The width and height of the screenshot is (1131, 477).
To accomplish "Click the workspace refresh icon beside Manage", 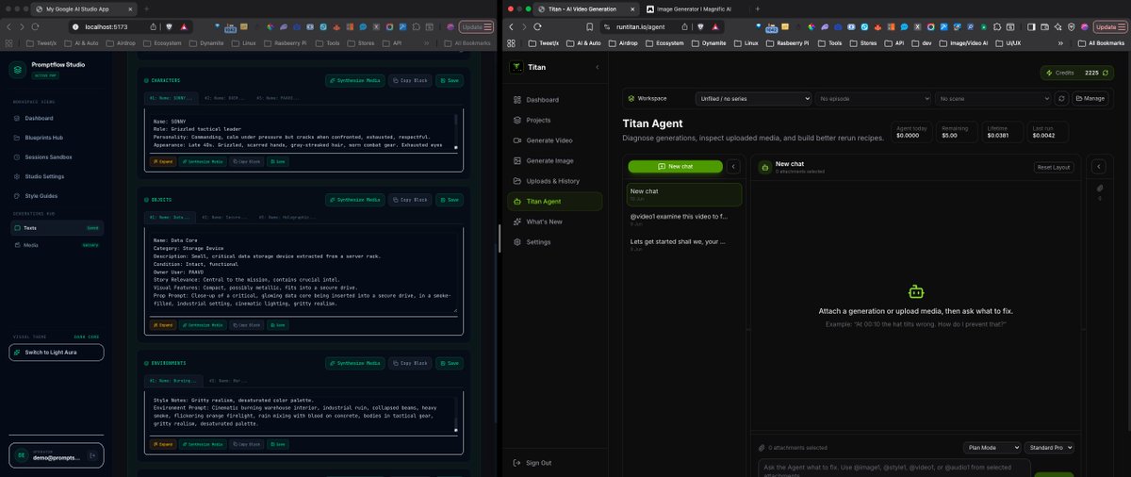I will pos(1061,98).
